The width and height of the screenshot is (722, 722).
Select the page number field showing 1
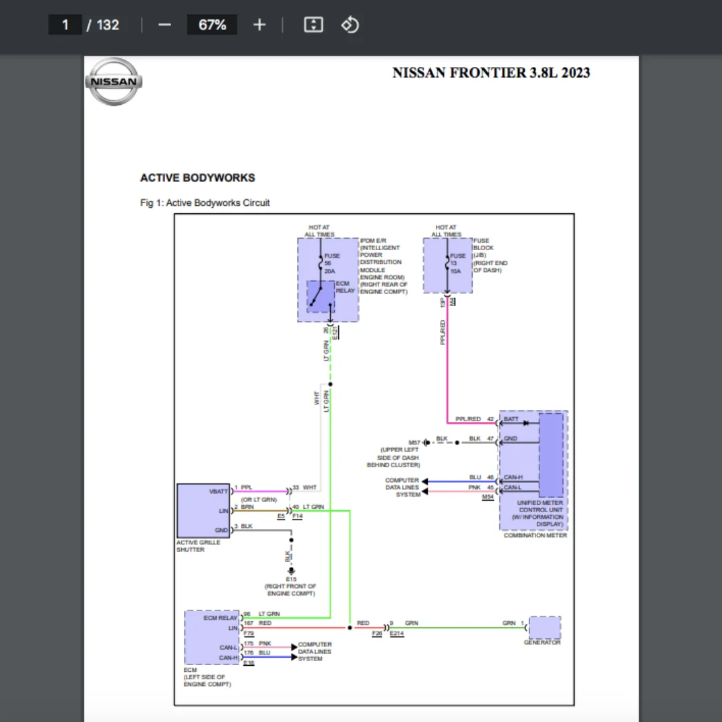(65, 25)
